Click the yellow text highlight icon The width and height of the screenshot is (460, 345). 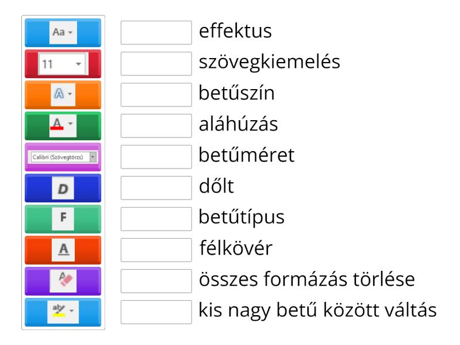point(63,312)
